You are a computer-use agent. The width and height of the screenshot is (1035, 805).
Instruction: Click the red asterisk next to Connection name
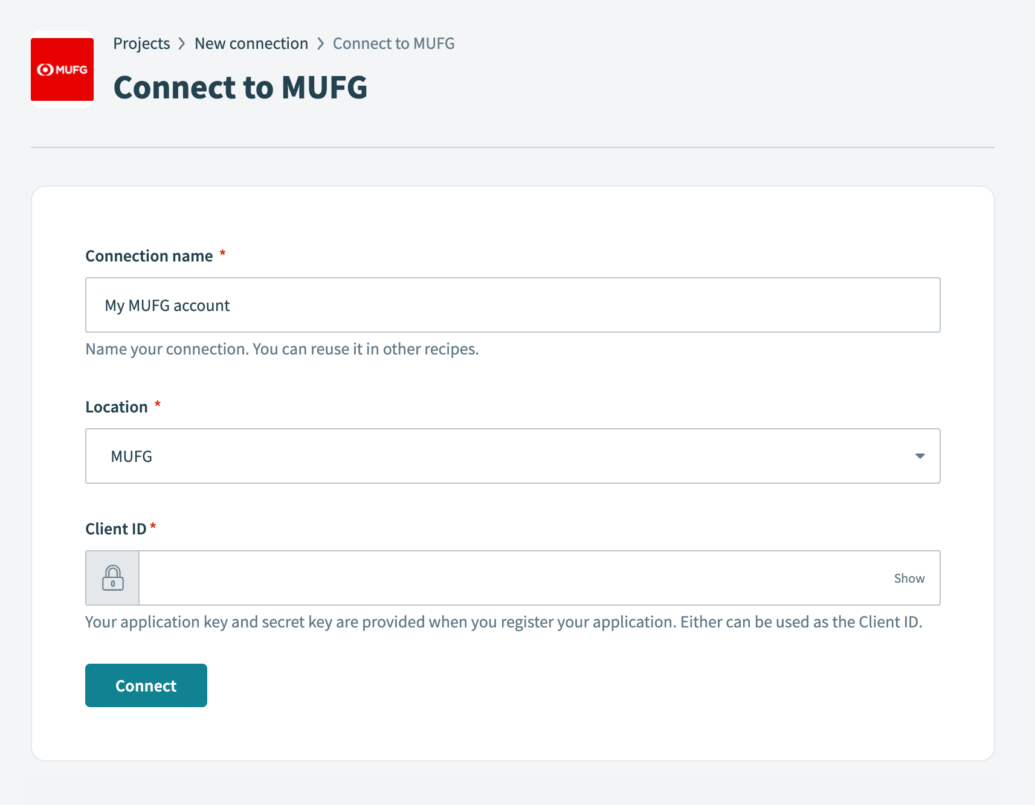pos(222,254)
